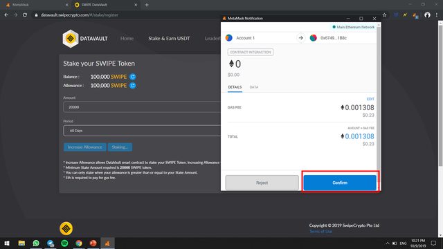Open the Chrome three-dot menu
Image resolution: width=443 pixels, height=249 pixels.
click(437, 15)
